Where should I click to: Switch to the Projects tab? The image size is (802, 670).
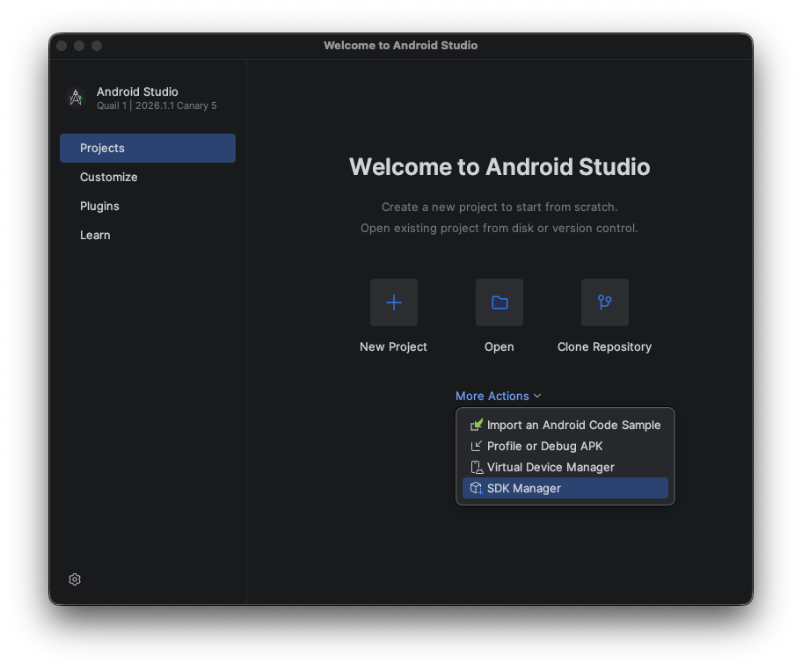pos(148,148)
